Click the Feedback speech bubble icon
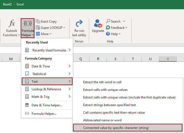 [x=108, y=28]
